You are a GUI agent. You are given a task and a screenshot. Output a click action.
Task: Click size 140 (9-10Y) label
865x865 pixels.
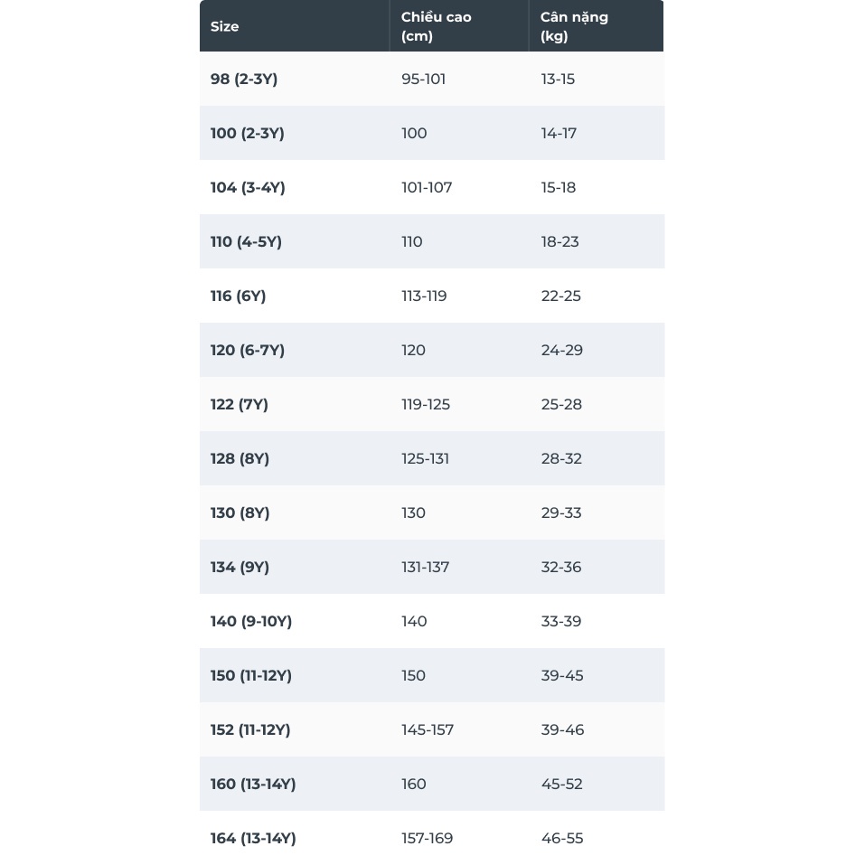tap(251, 621)
